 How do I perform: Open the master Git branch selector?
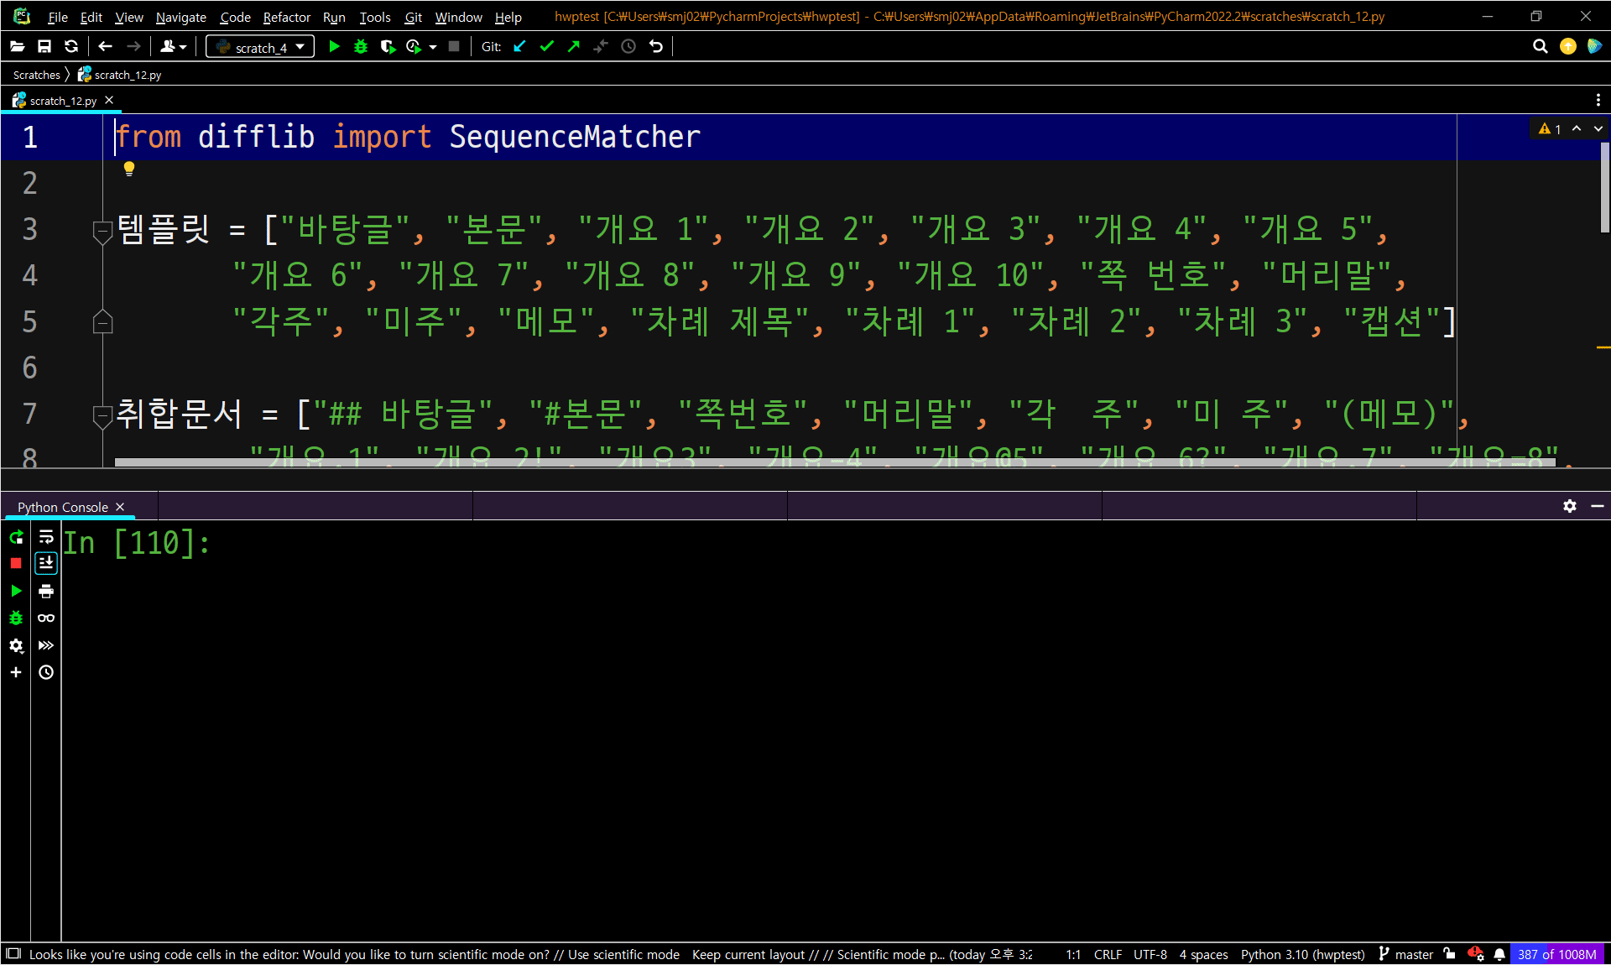click(x=1407, y=954)
